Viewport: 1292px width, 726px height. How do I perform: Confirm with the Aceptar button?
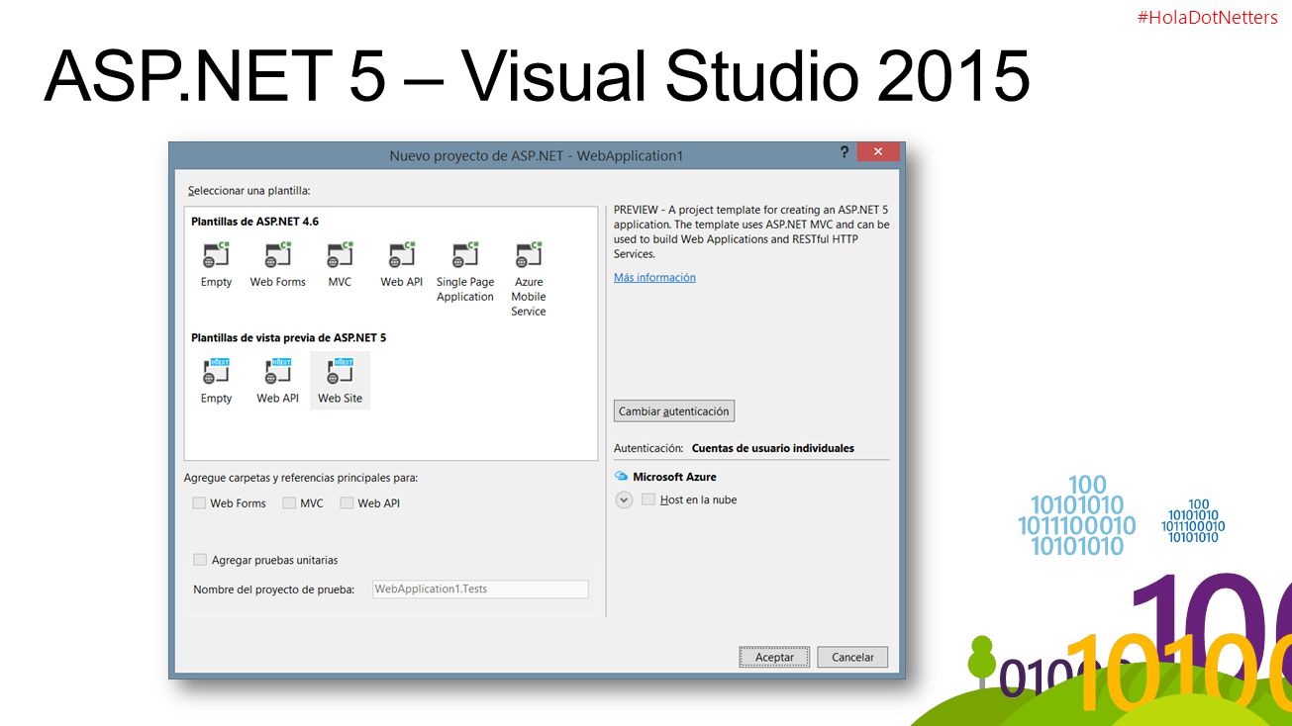click(x=774, y=657)
